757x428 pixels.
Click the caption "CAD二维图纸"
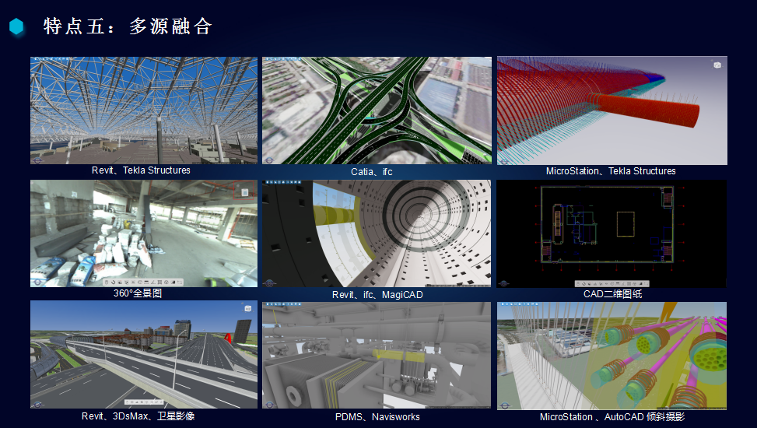coord(612,293)
